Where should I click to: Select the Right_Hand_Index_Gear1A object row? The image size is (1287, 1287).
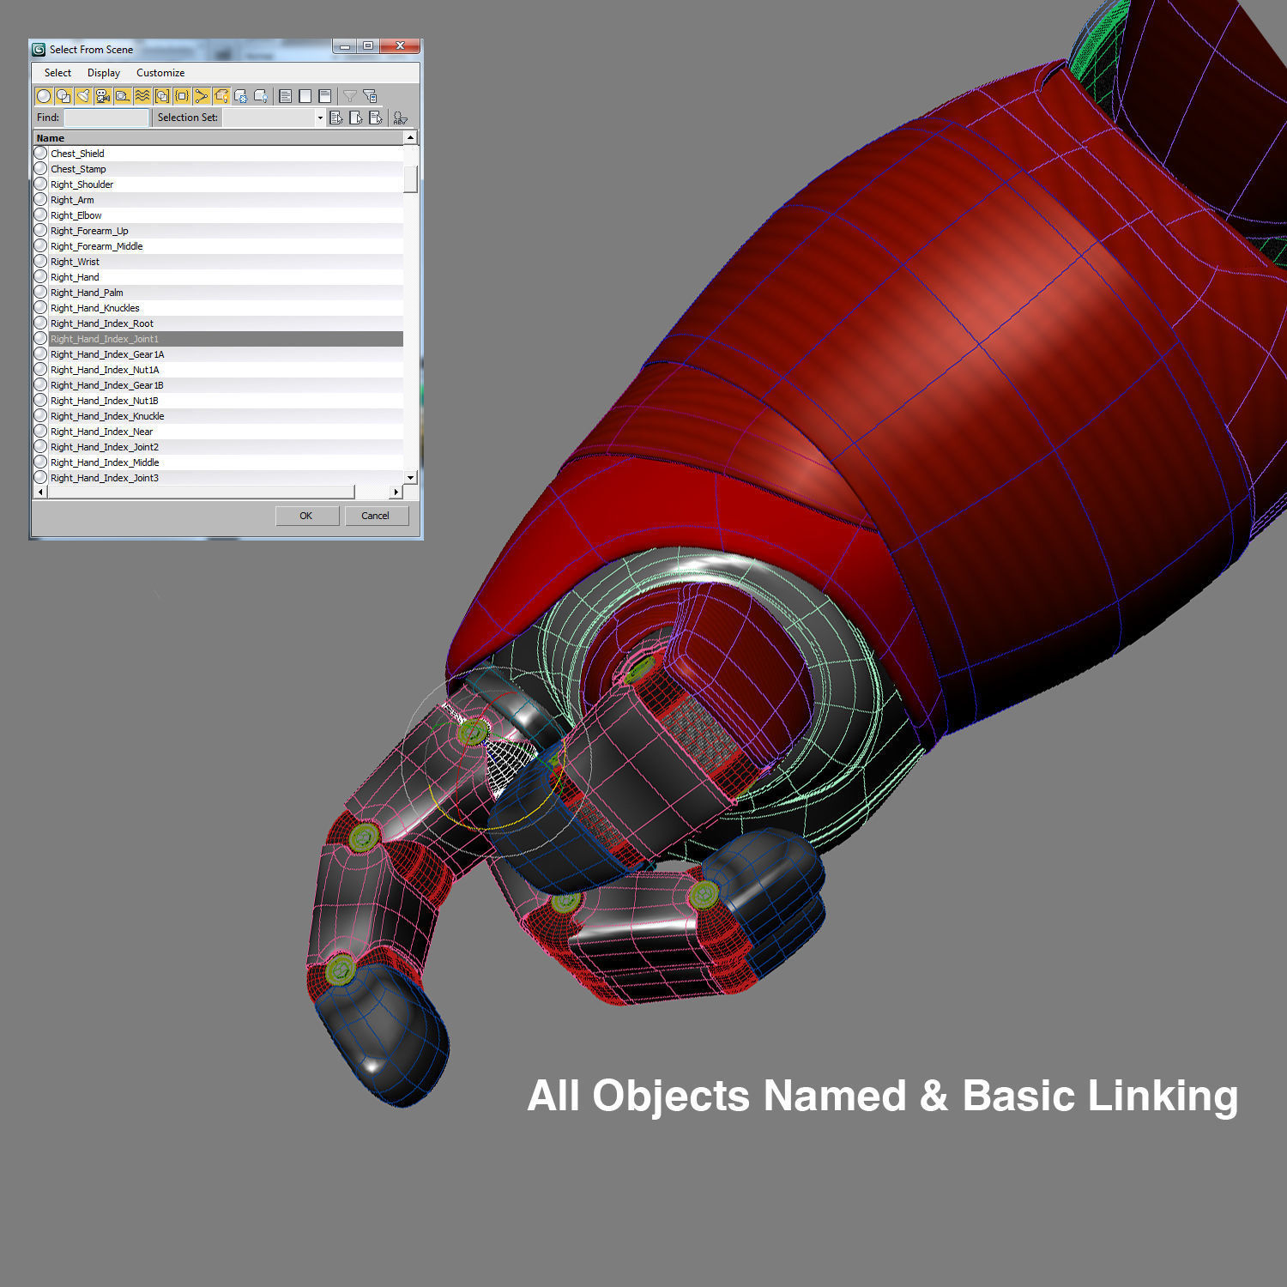tap(218, 354)
